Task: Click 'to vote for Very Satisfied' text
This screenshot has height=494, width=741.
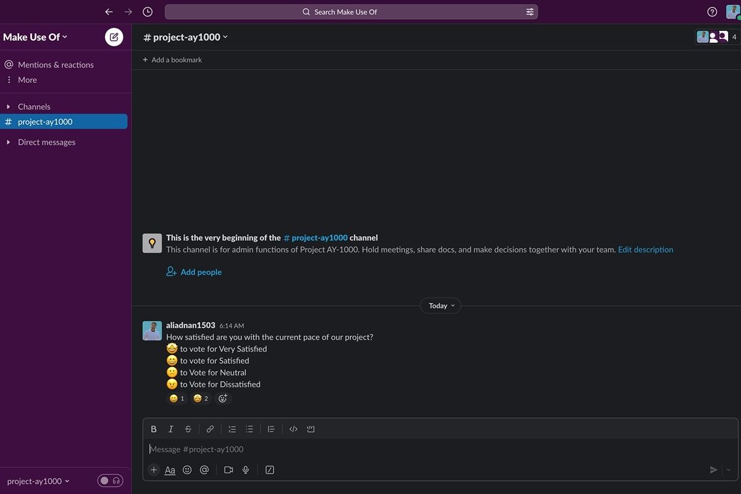Action: click(224, 349)
